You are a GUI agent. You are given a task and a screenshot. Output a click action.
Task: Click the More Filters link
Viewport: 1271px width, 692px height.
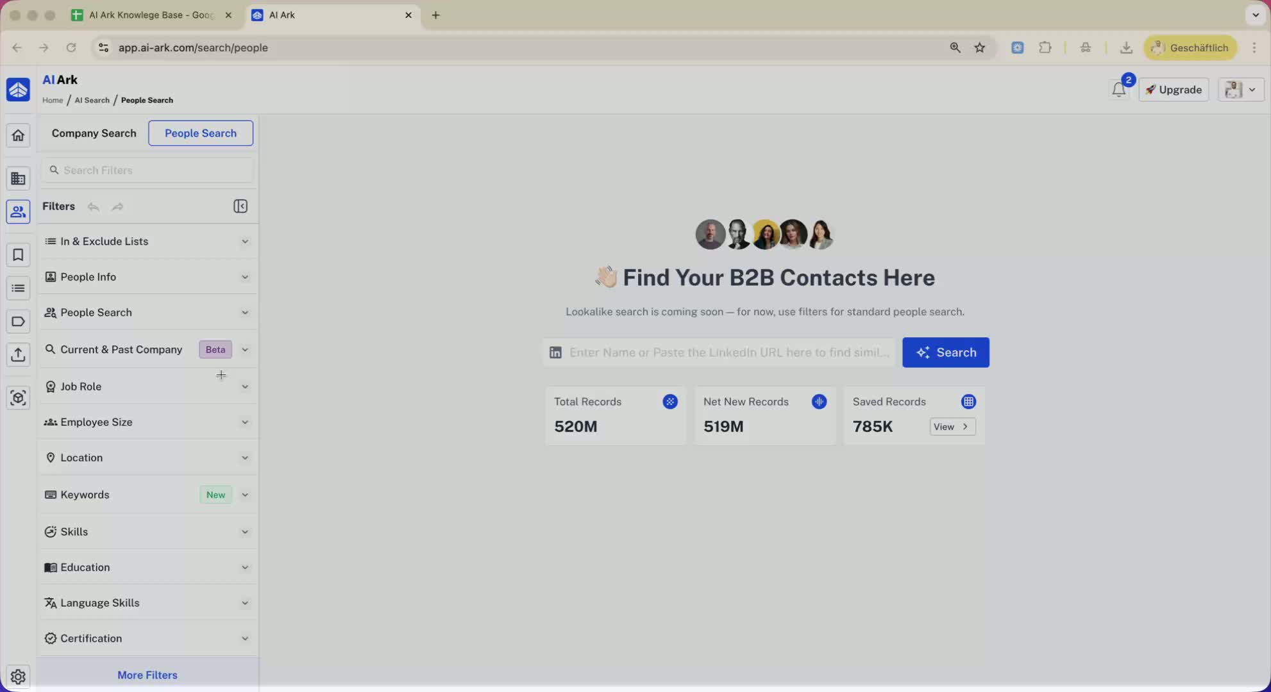coord(147,675)
